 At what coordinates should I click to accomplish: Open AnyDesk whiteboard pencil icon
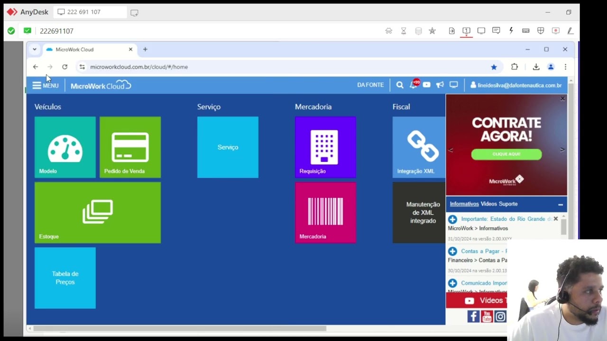[570, 31]
